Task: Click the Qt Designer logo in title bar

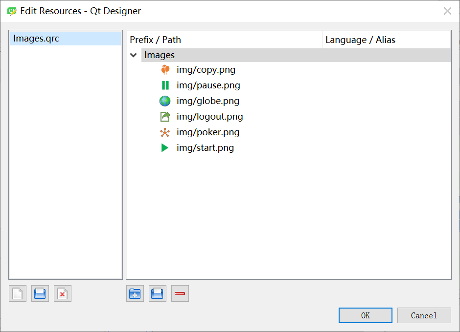Action: click(12, 11)
